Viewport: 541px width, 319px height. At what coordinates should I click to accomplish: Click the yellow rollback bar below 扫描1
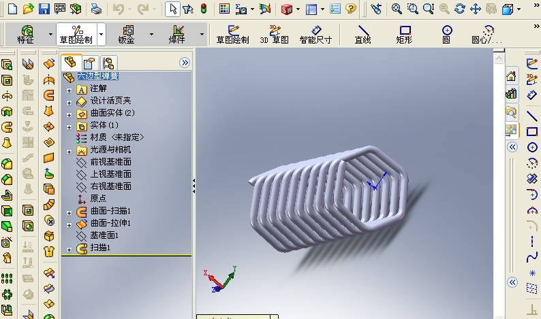coord(126,256)
